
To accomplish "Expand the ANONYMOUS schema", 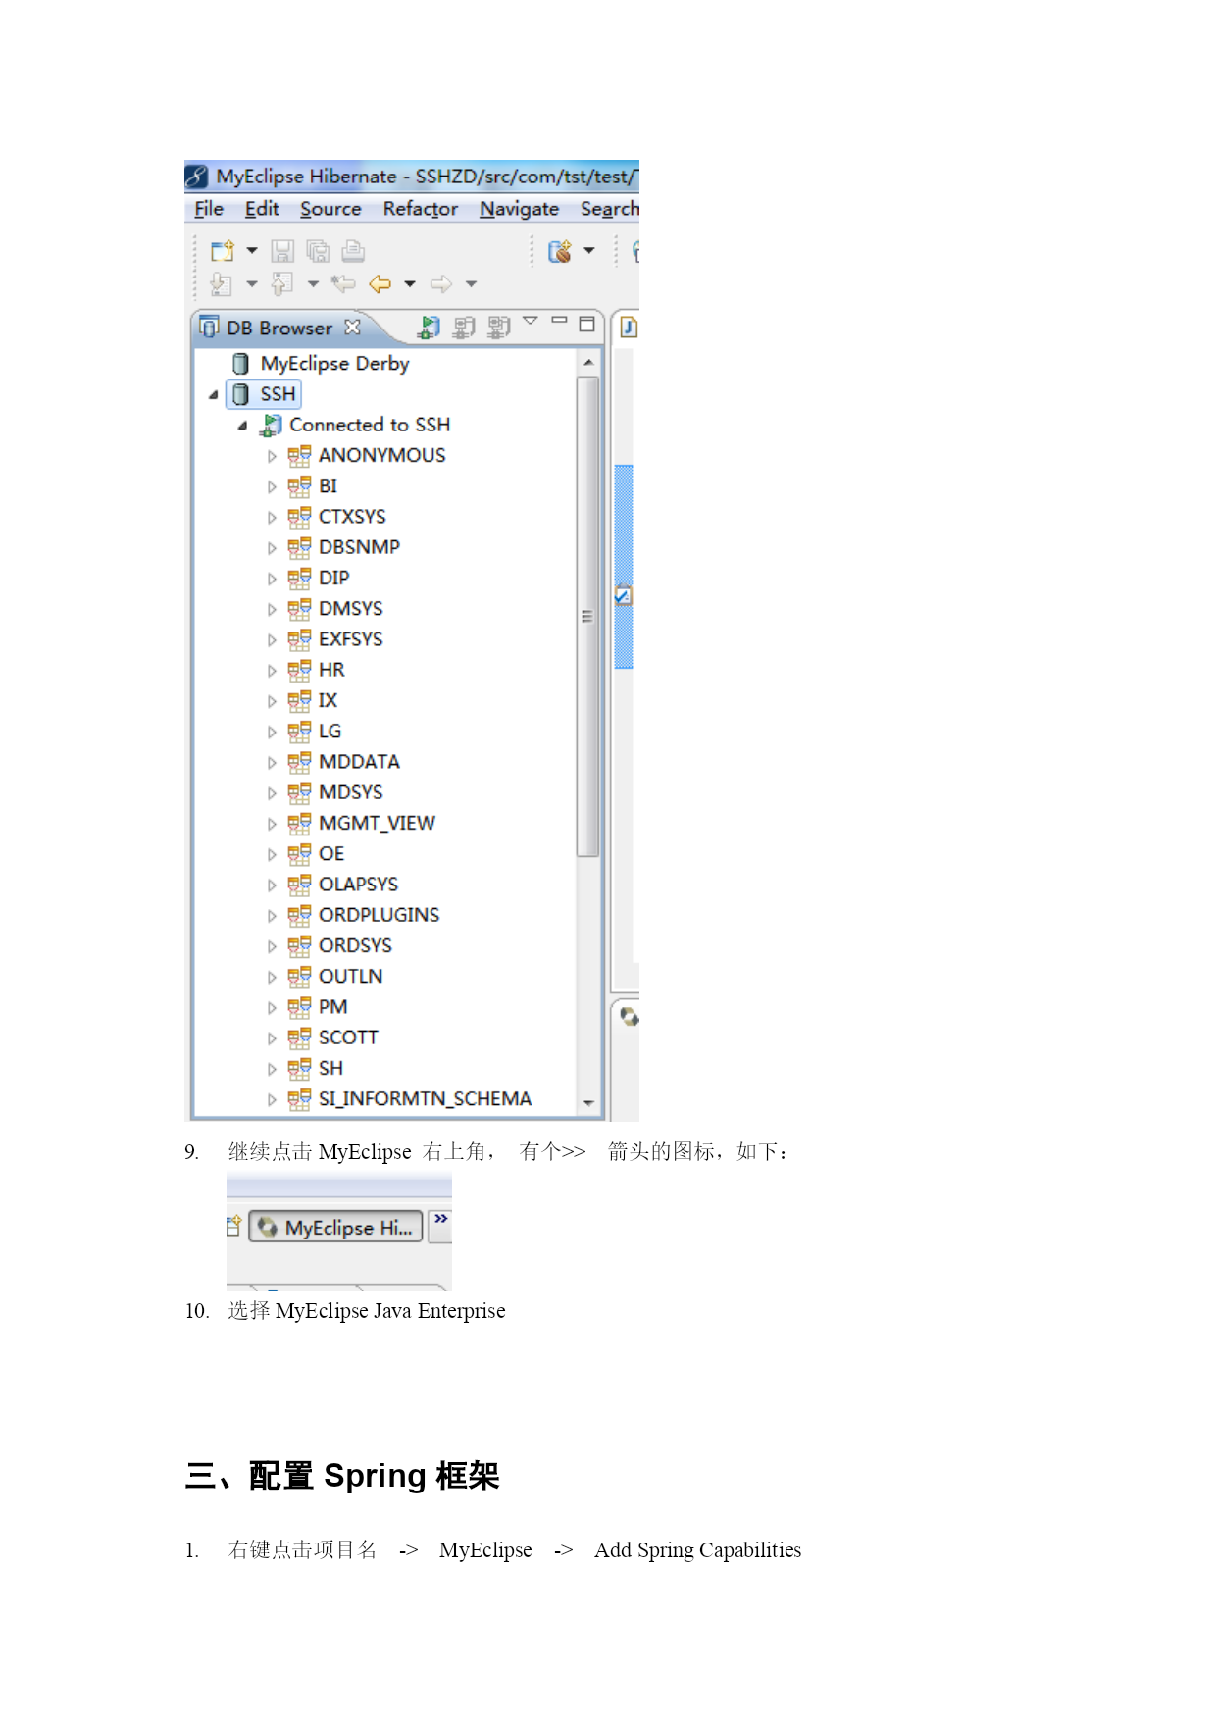I will 272,457.
